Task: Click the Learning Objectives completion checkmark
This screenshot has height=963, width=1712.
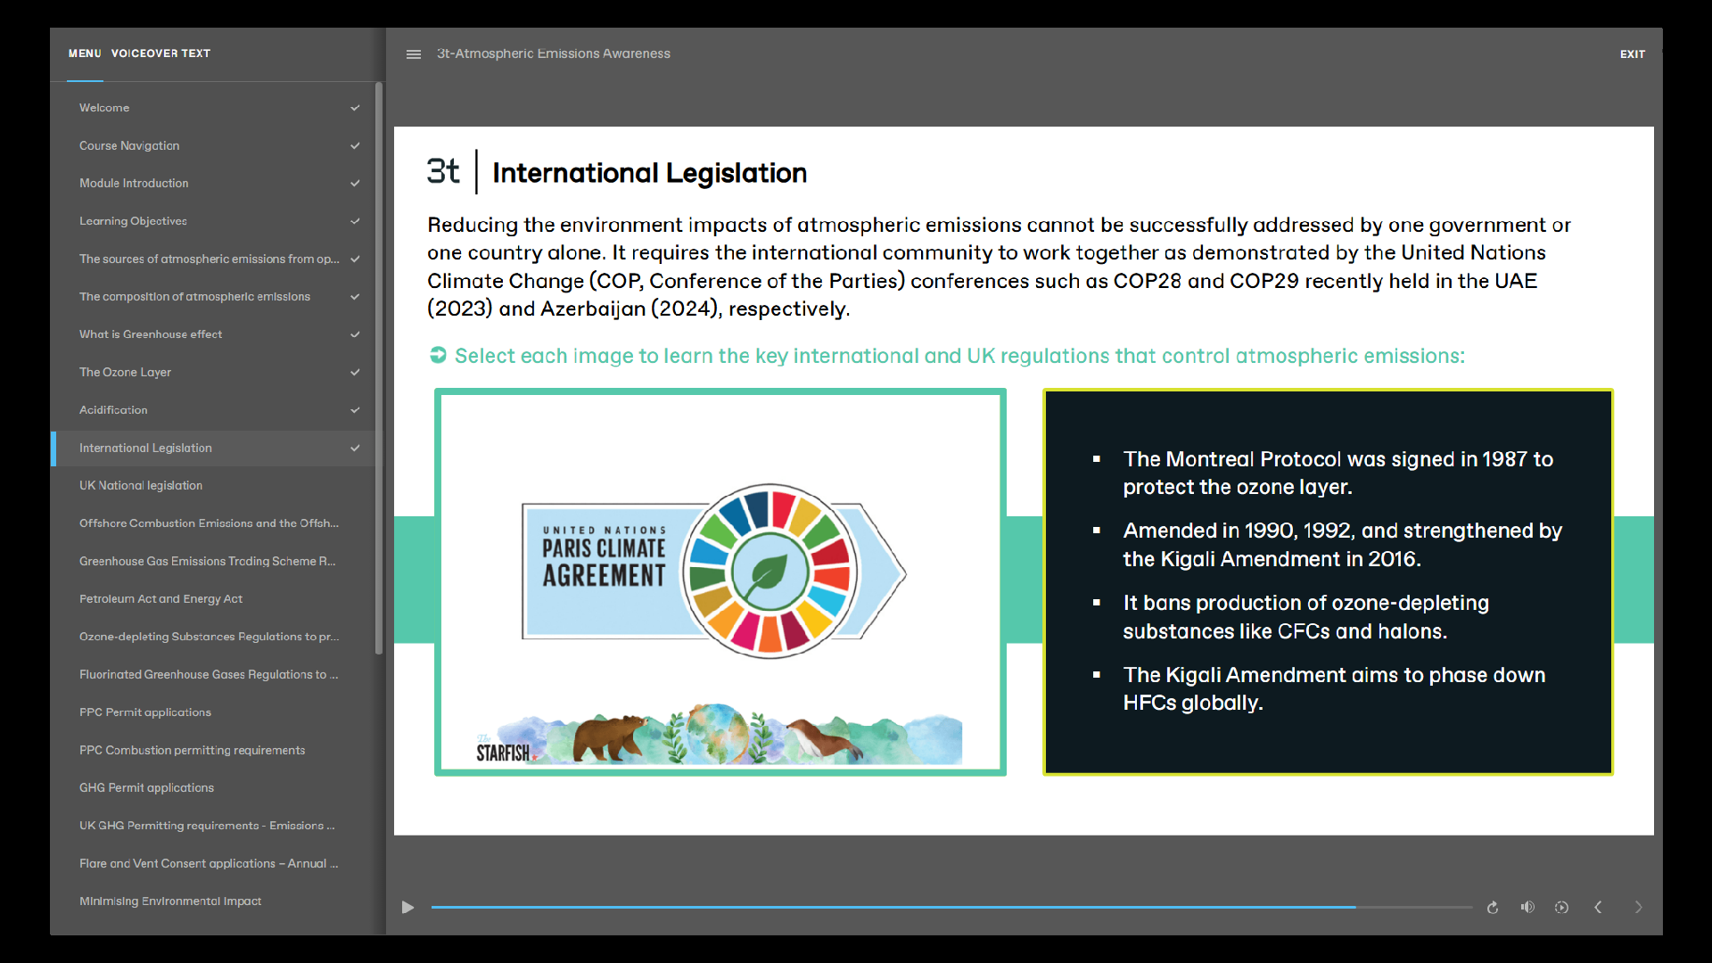Action: (355, 221)
